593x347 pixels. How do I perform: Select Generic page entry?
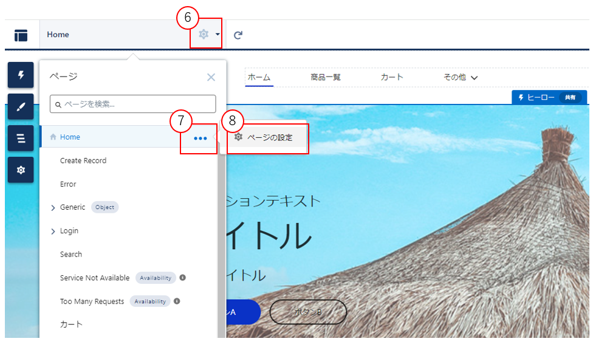tap(73, 207)
